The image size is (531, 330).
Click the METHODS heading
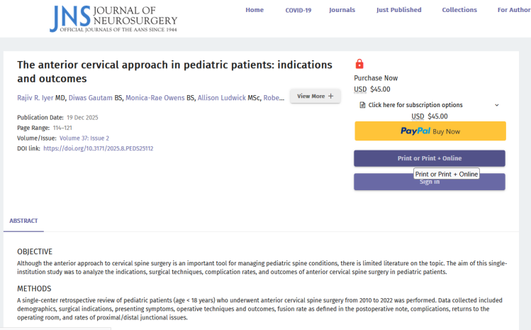click(34, 289)
